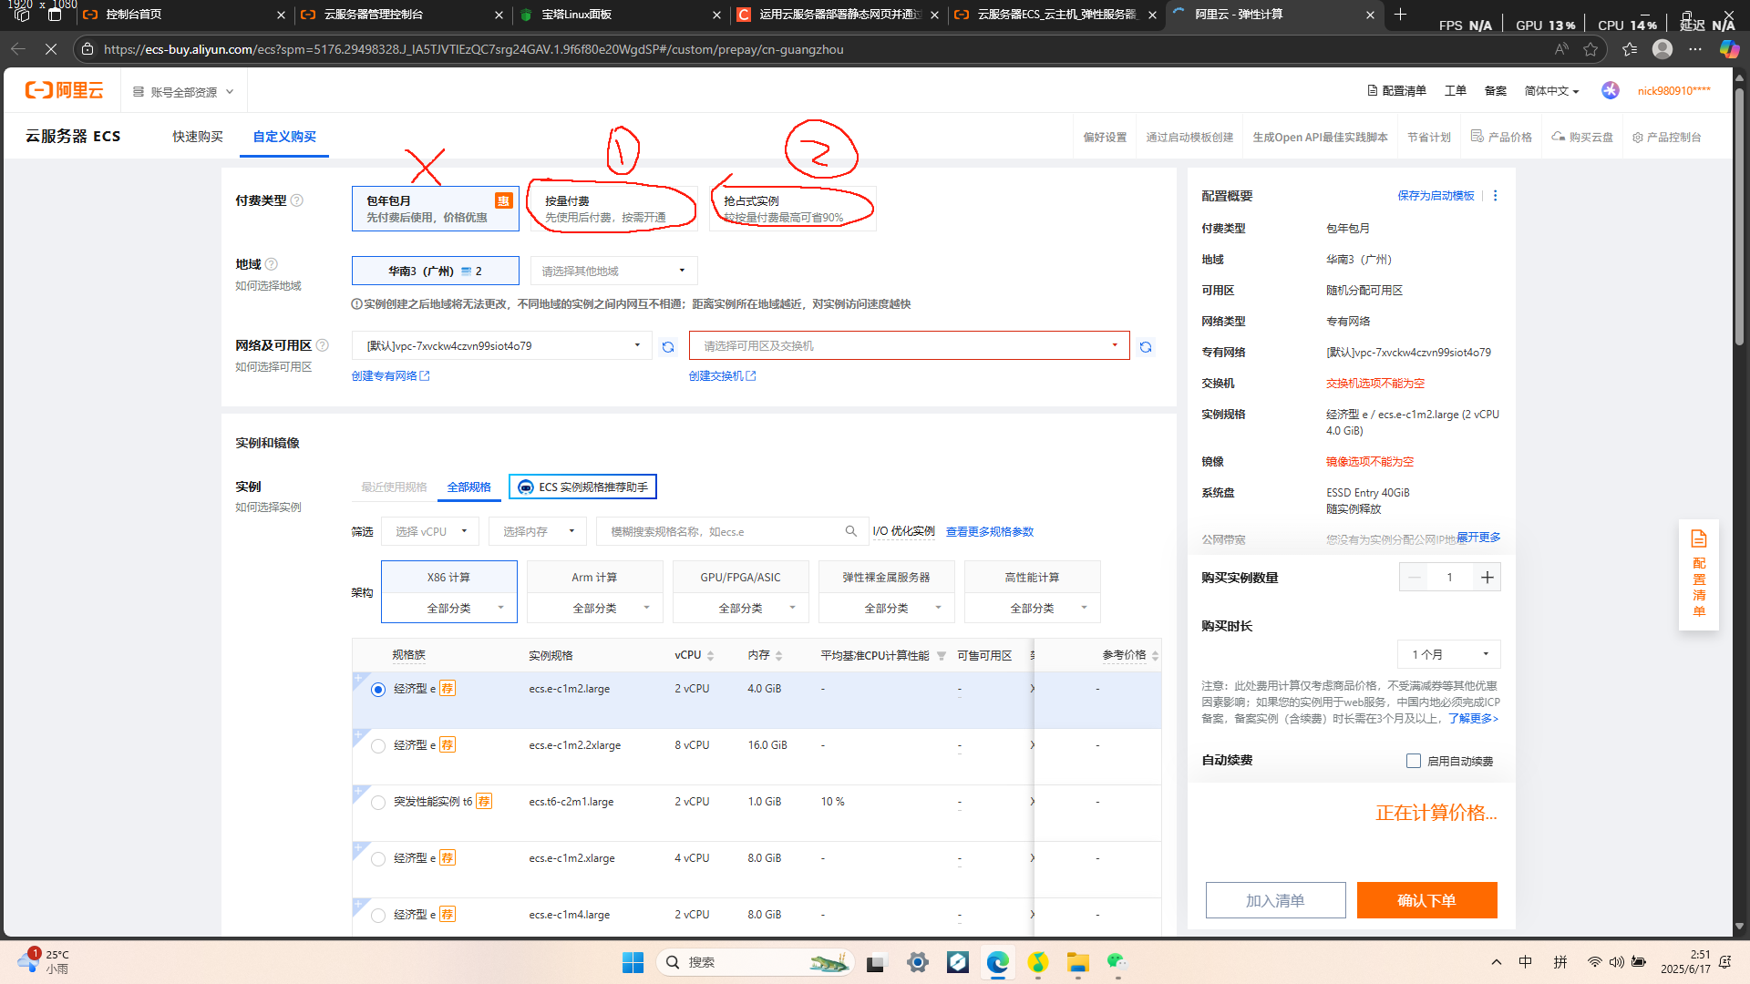Open network and zone help icon
Image resolution: width=1750 pixels, height=984 pixels.
click(x=322, y=345)
